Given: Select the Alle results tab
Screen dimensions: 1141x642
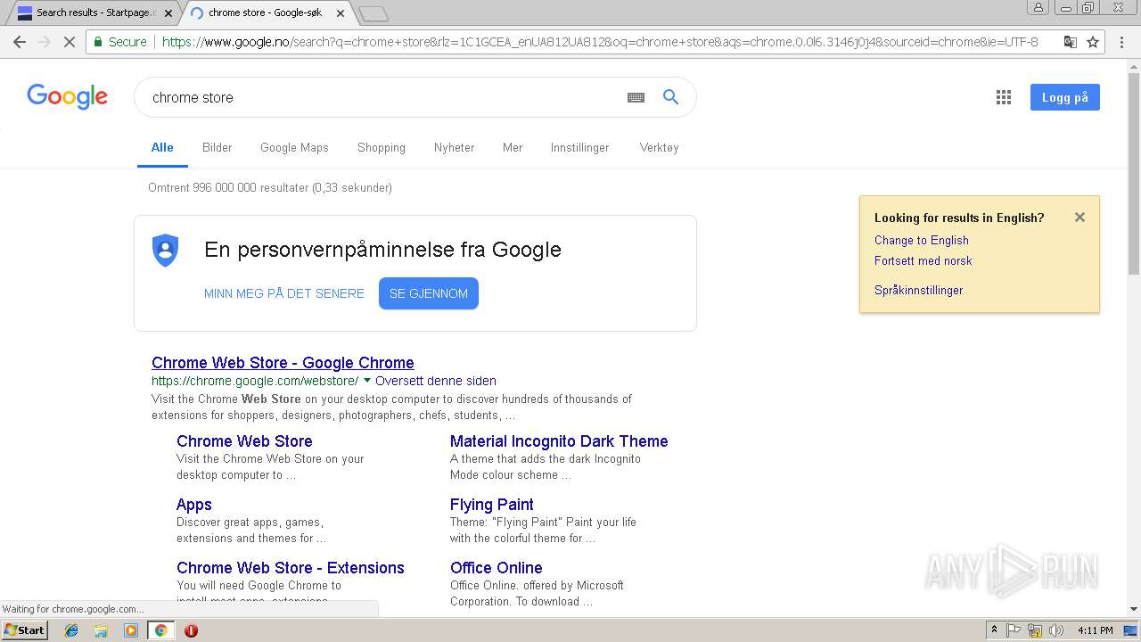Looking at the screenshot, I should coord(162,147).
